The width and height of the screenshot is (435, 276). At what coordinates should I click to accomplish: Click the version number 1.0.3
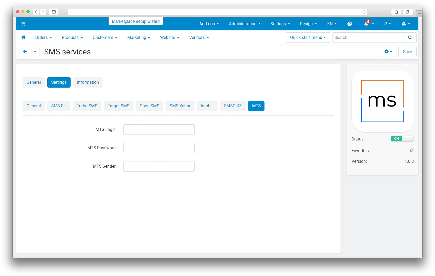[409, 161]
